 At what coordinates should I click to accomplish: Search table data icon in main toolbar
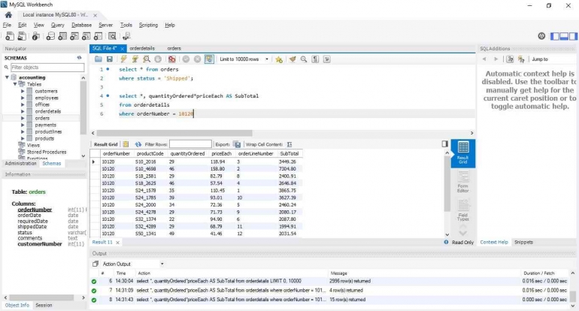coord(112,36)
